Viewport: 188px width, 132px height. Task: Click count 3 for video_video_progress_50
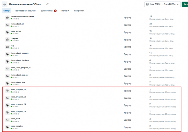(150, 68)
